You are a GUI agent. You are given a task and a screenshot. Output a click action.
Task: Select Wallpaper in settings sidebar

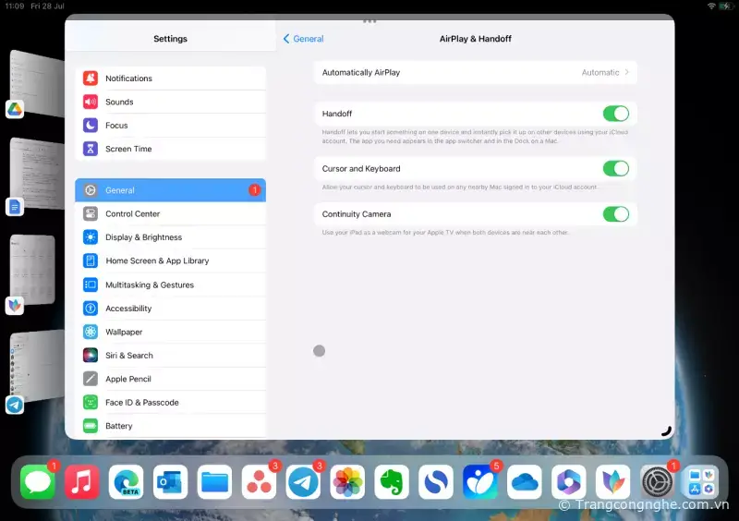124,332
